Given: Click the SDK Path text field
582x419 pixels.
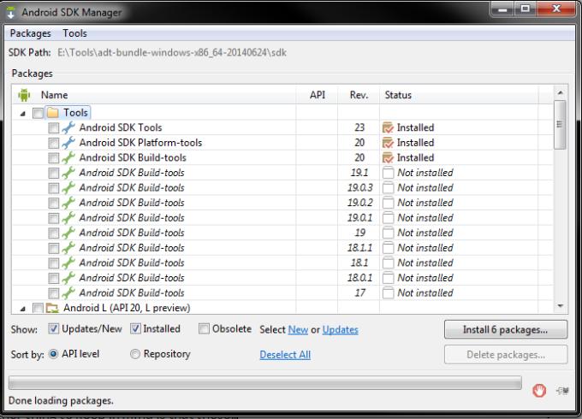Looking at the screenshot, I should click(172, 52).
